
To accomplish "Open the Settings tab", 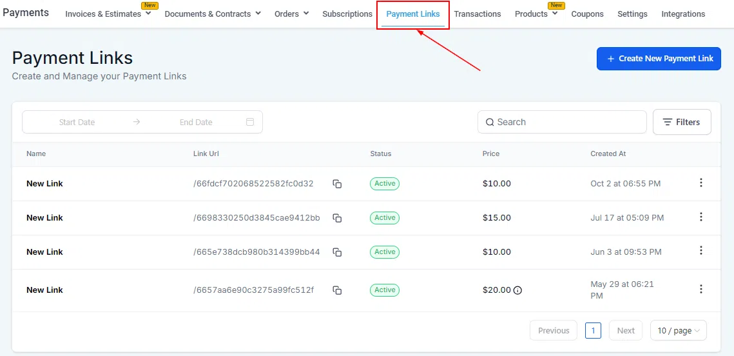I will tap(632, 14).
